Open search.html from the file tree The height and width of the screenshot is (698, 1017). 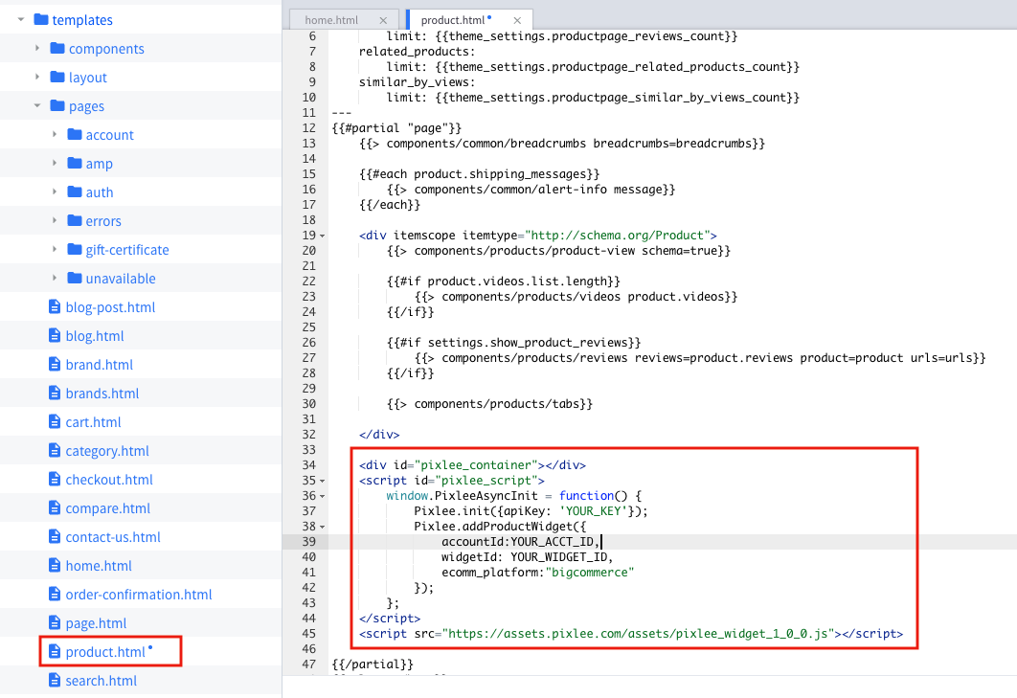click(x=102, y=681)
